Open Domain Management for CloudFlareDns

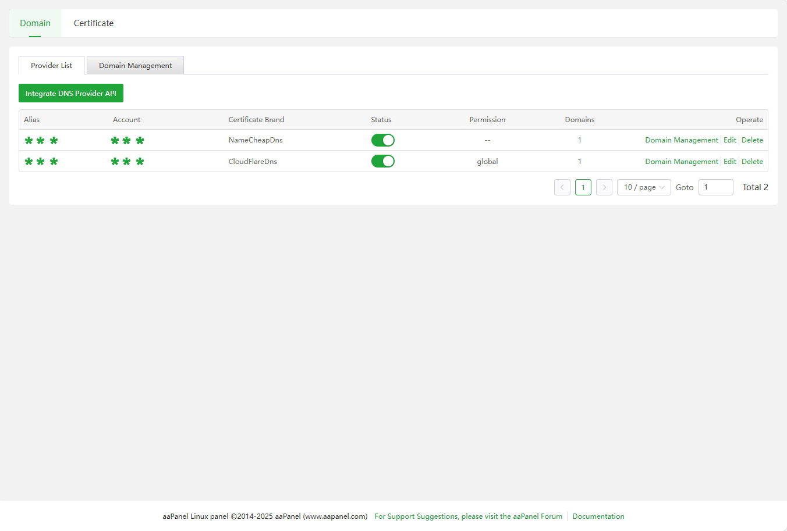coord(681,162)
